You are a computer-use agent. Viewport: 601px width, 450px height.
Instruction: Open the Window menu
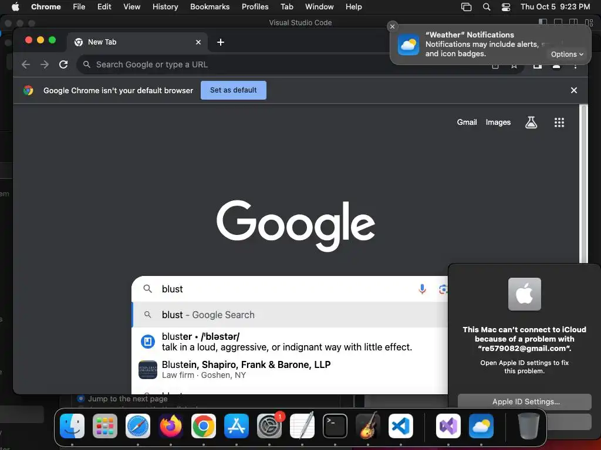coord(319,6)
